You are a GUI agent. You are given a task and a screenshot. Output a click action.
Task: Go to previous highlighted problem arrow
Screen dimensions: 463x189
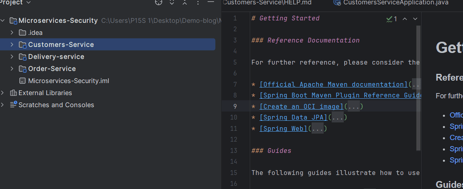[x=404, y=19]
